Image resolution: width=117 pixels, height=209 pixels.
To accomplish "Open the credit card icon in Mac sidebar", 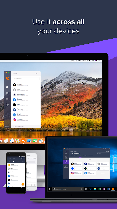I will coord(8,99).
